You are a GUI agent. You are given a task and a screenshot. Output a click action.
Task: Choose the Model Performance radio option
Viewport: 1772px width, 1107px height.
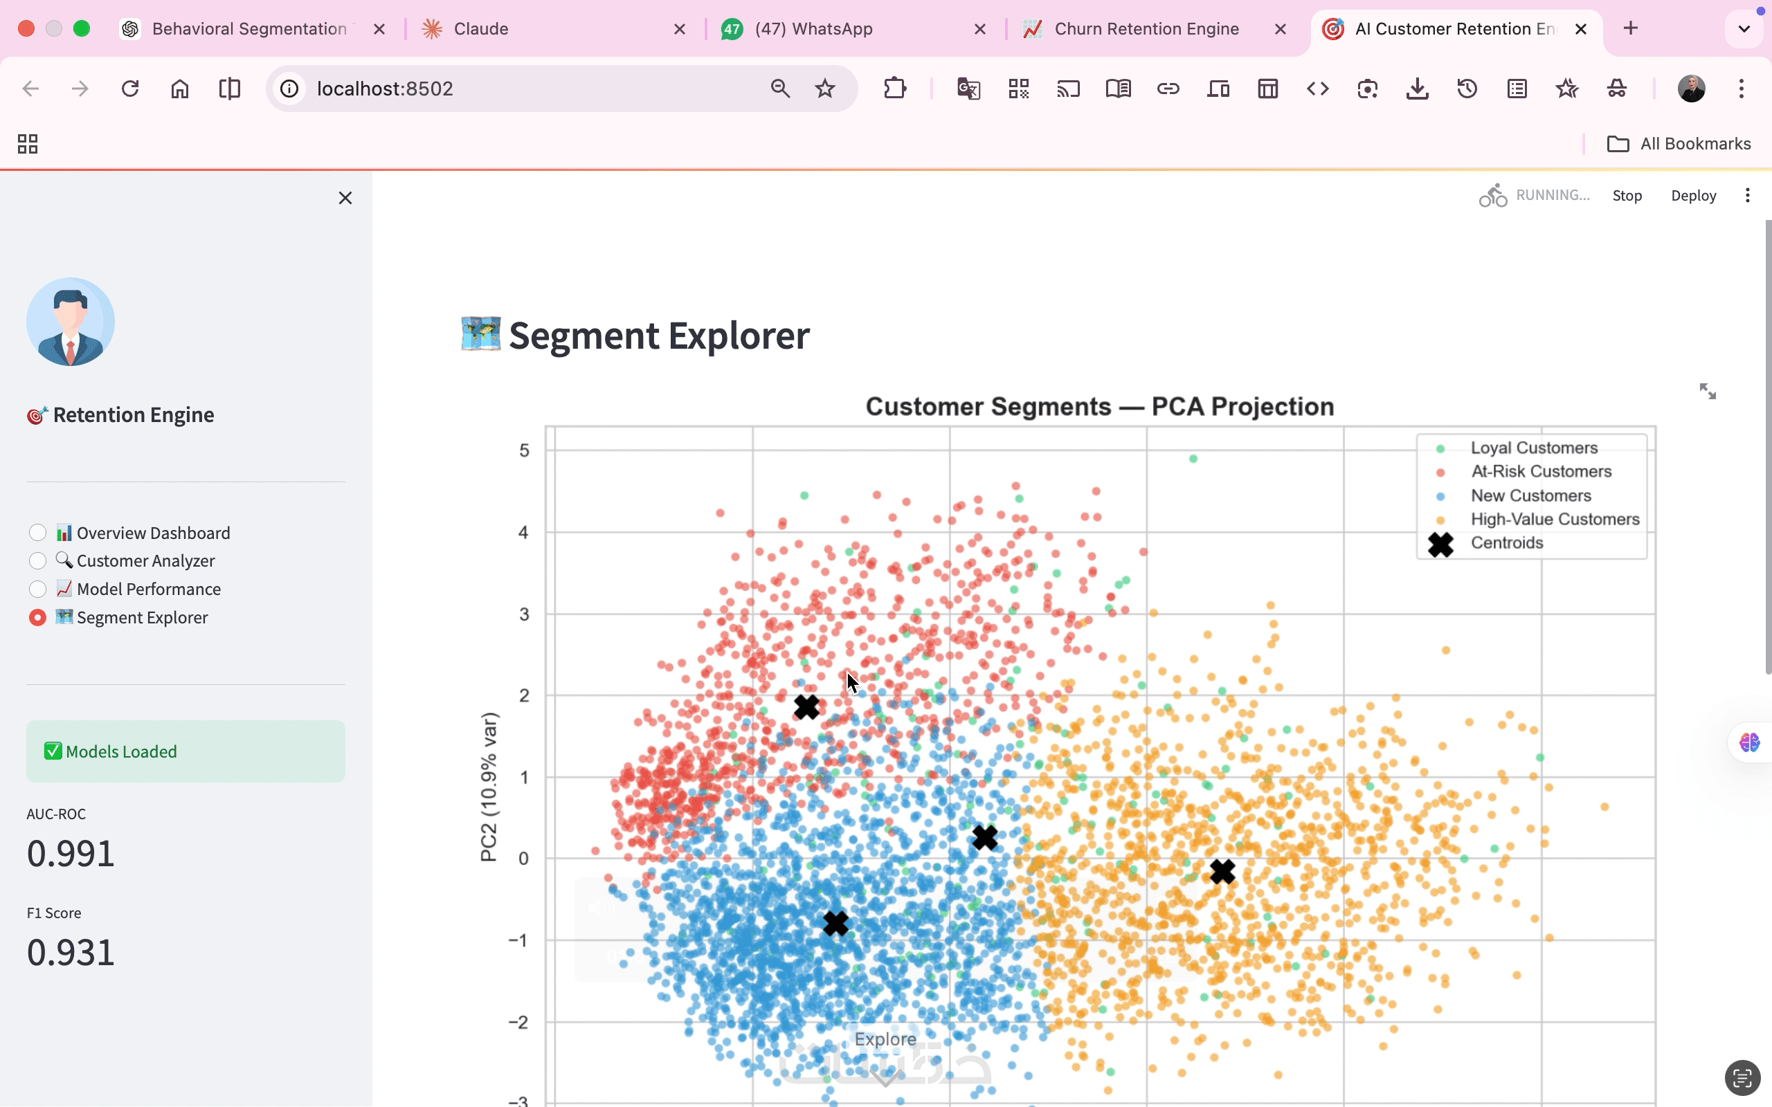37,589
